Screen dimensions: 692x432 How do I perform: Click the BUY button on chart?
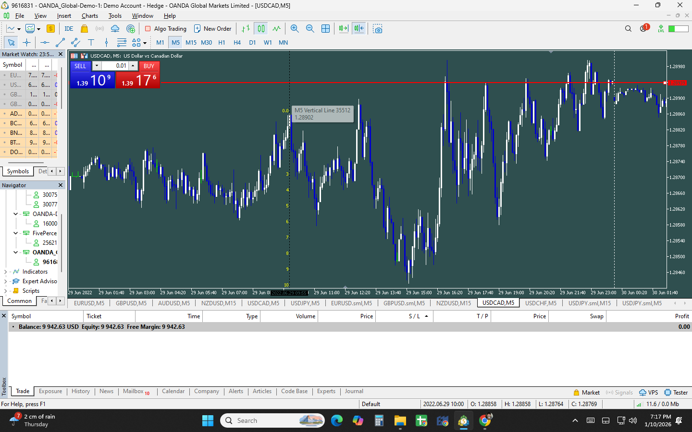149,66
